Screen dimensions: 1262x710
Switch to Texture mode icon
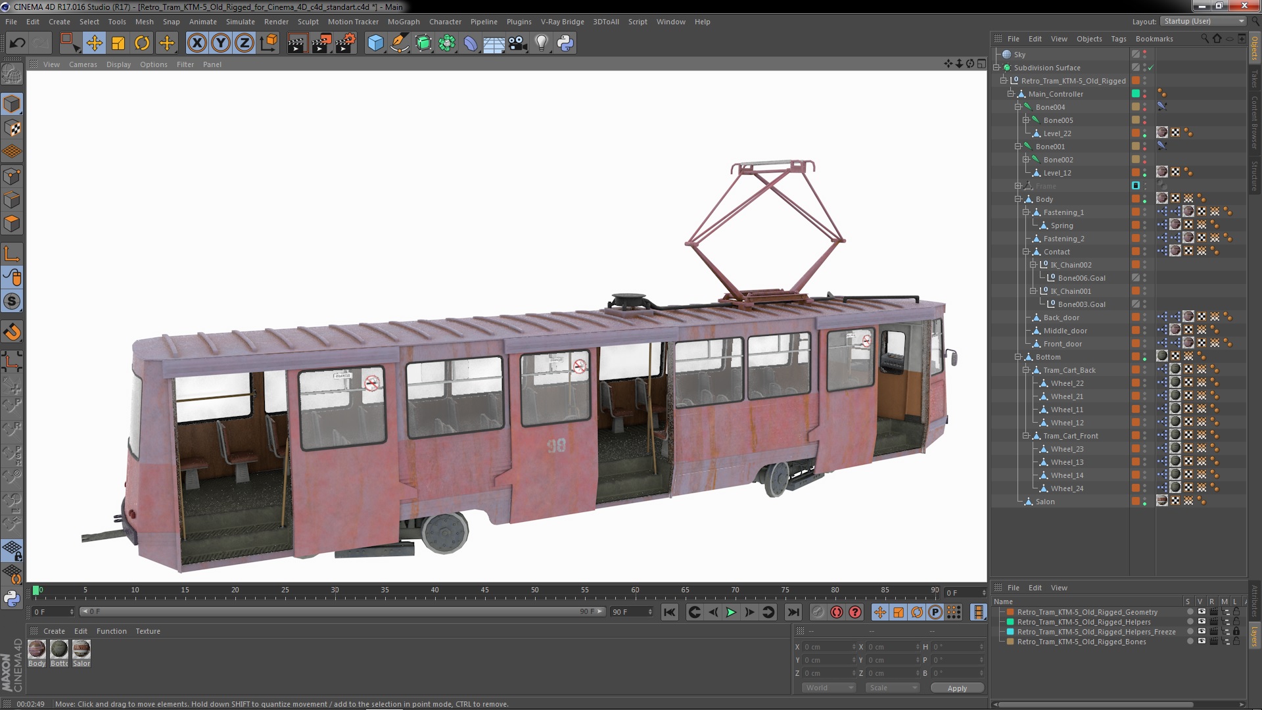[x=12, y=128]
